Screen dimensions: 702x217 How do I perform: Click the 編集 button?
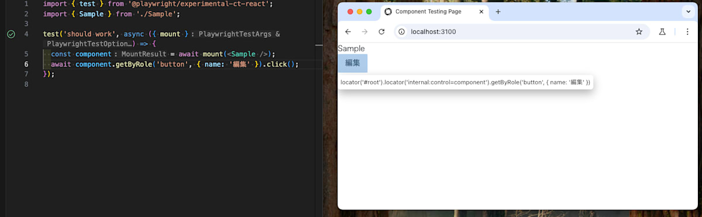352,63
